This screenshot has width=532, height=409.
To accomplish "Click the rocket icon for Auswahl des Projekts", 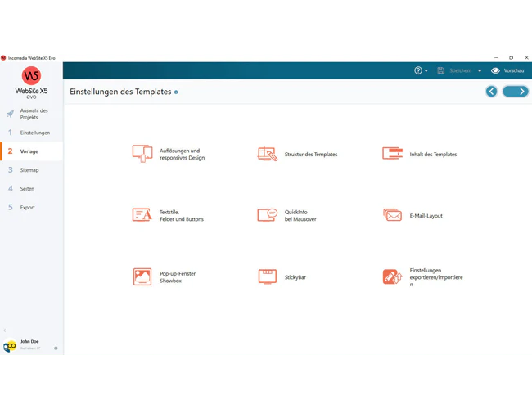I will point(10,114).
